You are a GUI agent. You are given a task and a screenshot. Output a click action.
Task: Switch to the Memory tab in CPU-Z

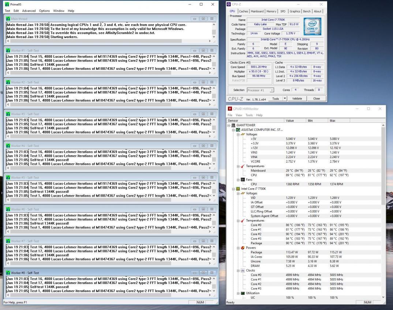click(x=271, y=11)
